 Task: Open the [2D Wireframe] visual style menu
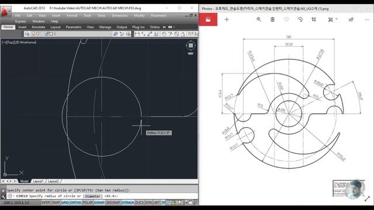(25, 43)
